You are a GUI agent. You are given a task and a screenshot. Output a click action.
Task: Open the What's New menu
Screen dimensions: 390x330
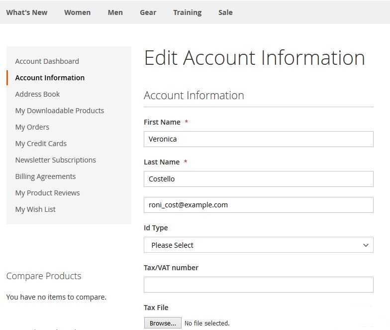[x=27, y=12]
